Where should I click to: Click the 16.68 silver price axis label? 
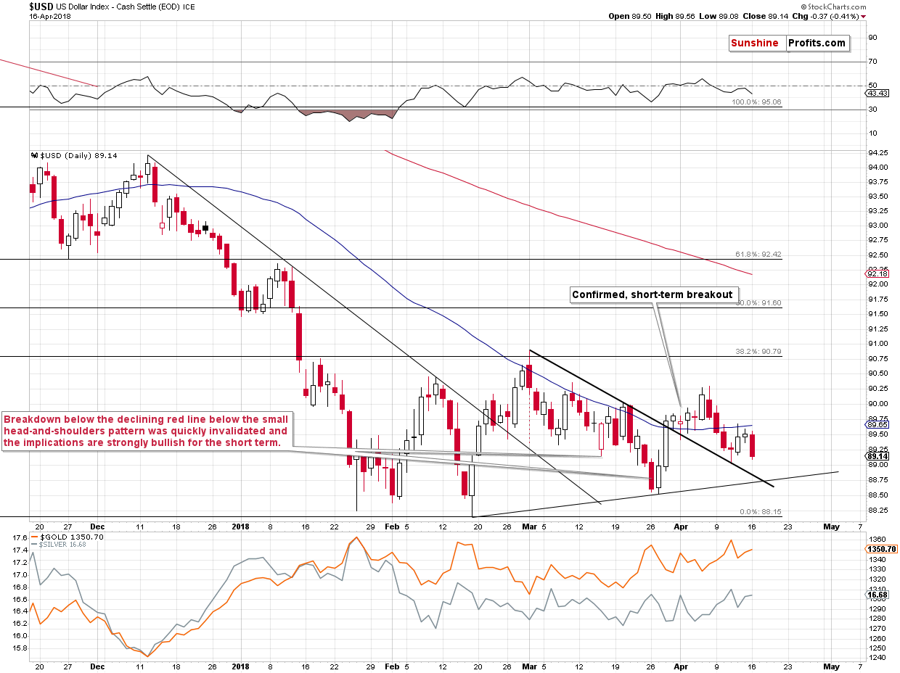point(877,595)
